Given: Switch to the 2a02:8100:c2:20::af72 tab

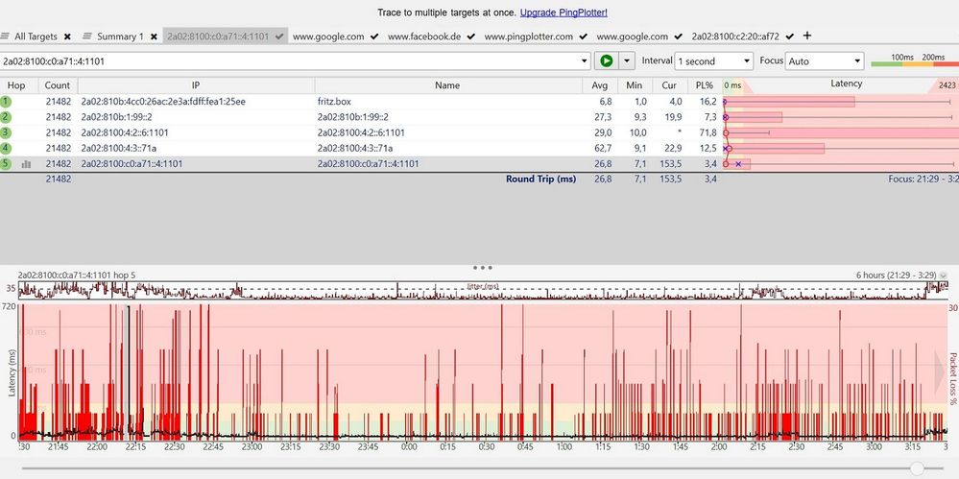Looking at the screenshot, I should (735, 36).
